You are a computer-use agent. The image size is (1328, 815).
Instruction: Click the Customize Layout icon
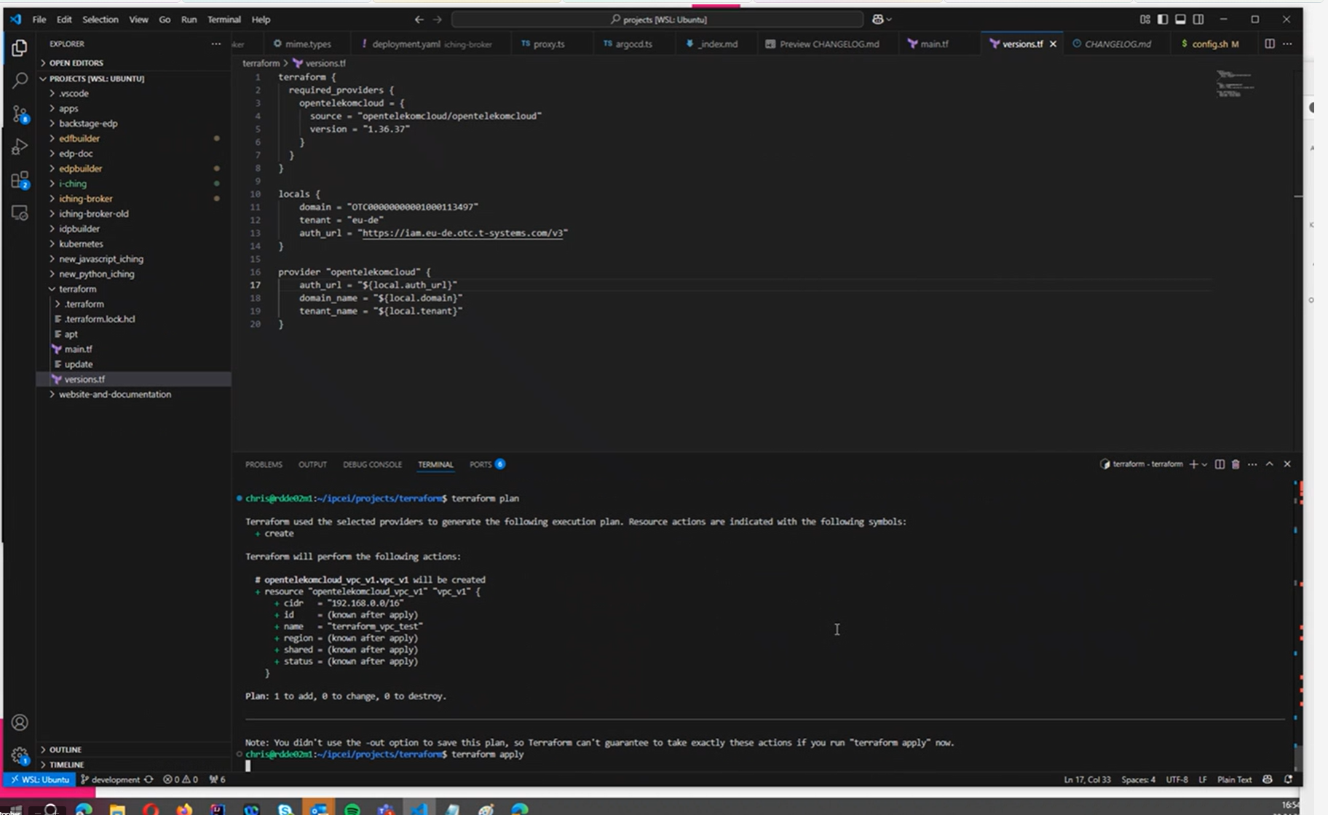point(1145,20)
